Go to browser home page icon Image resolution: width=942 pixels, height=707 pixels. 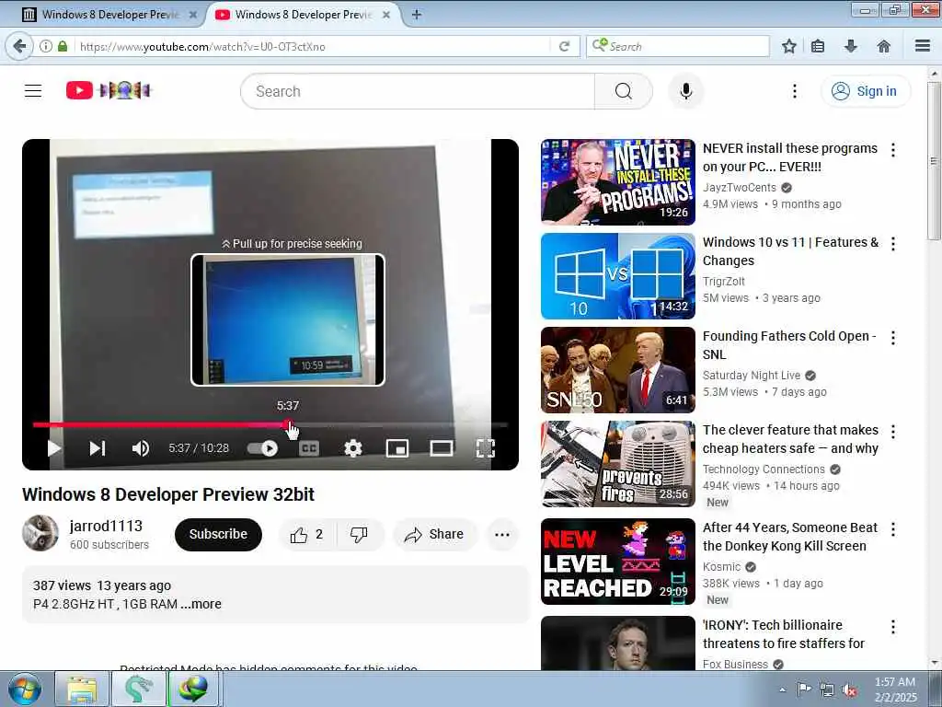[883, 46]
